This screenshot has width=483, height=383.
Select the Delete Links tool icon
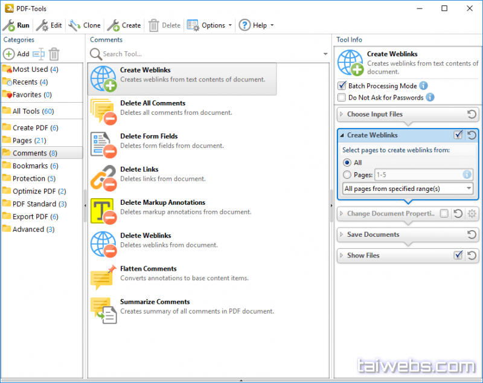pos(103,178)
